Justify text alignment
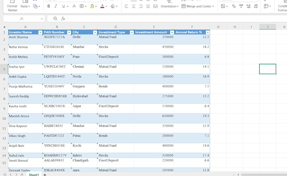The height and width of the screenshot is (176, 287). pyautogui.click(x=148, y=6)
